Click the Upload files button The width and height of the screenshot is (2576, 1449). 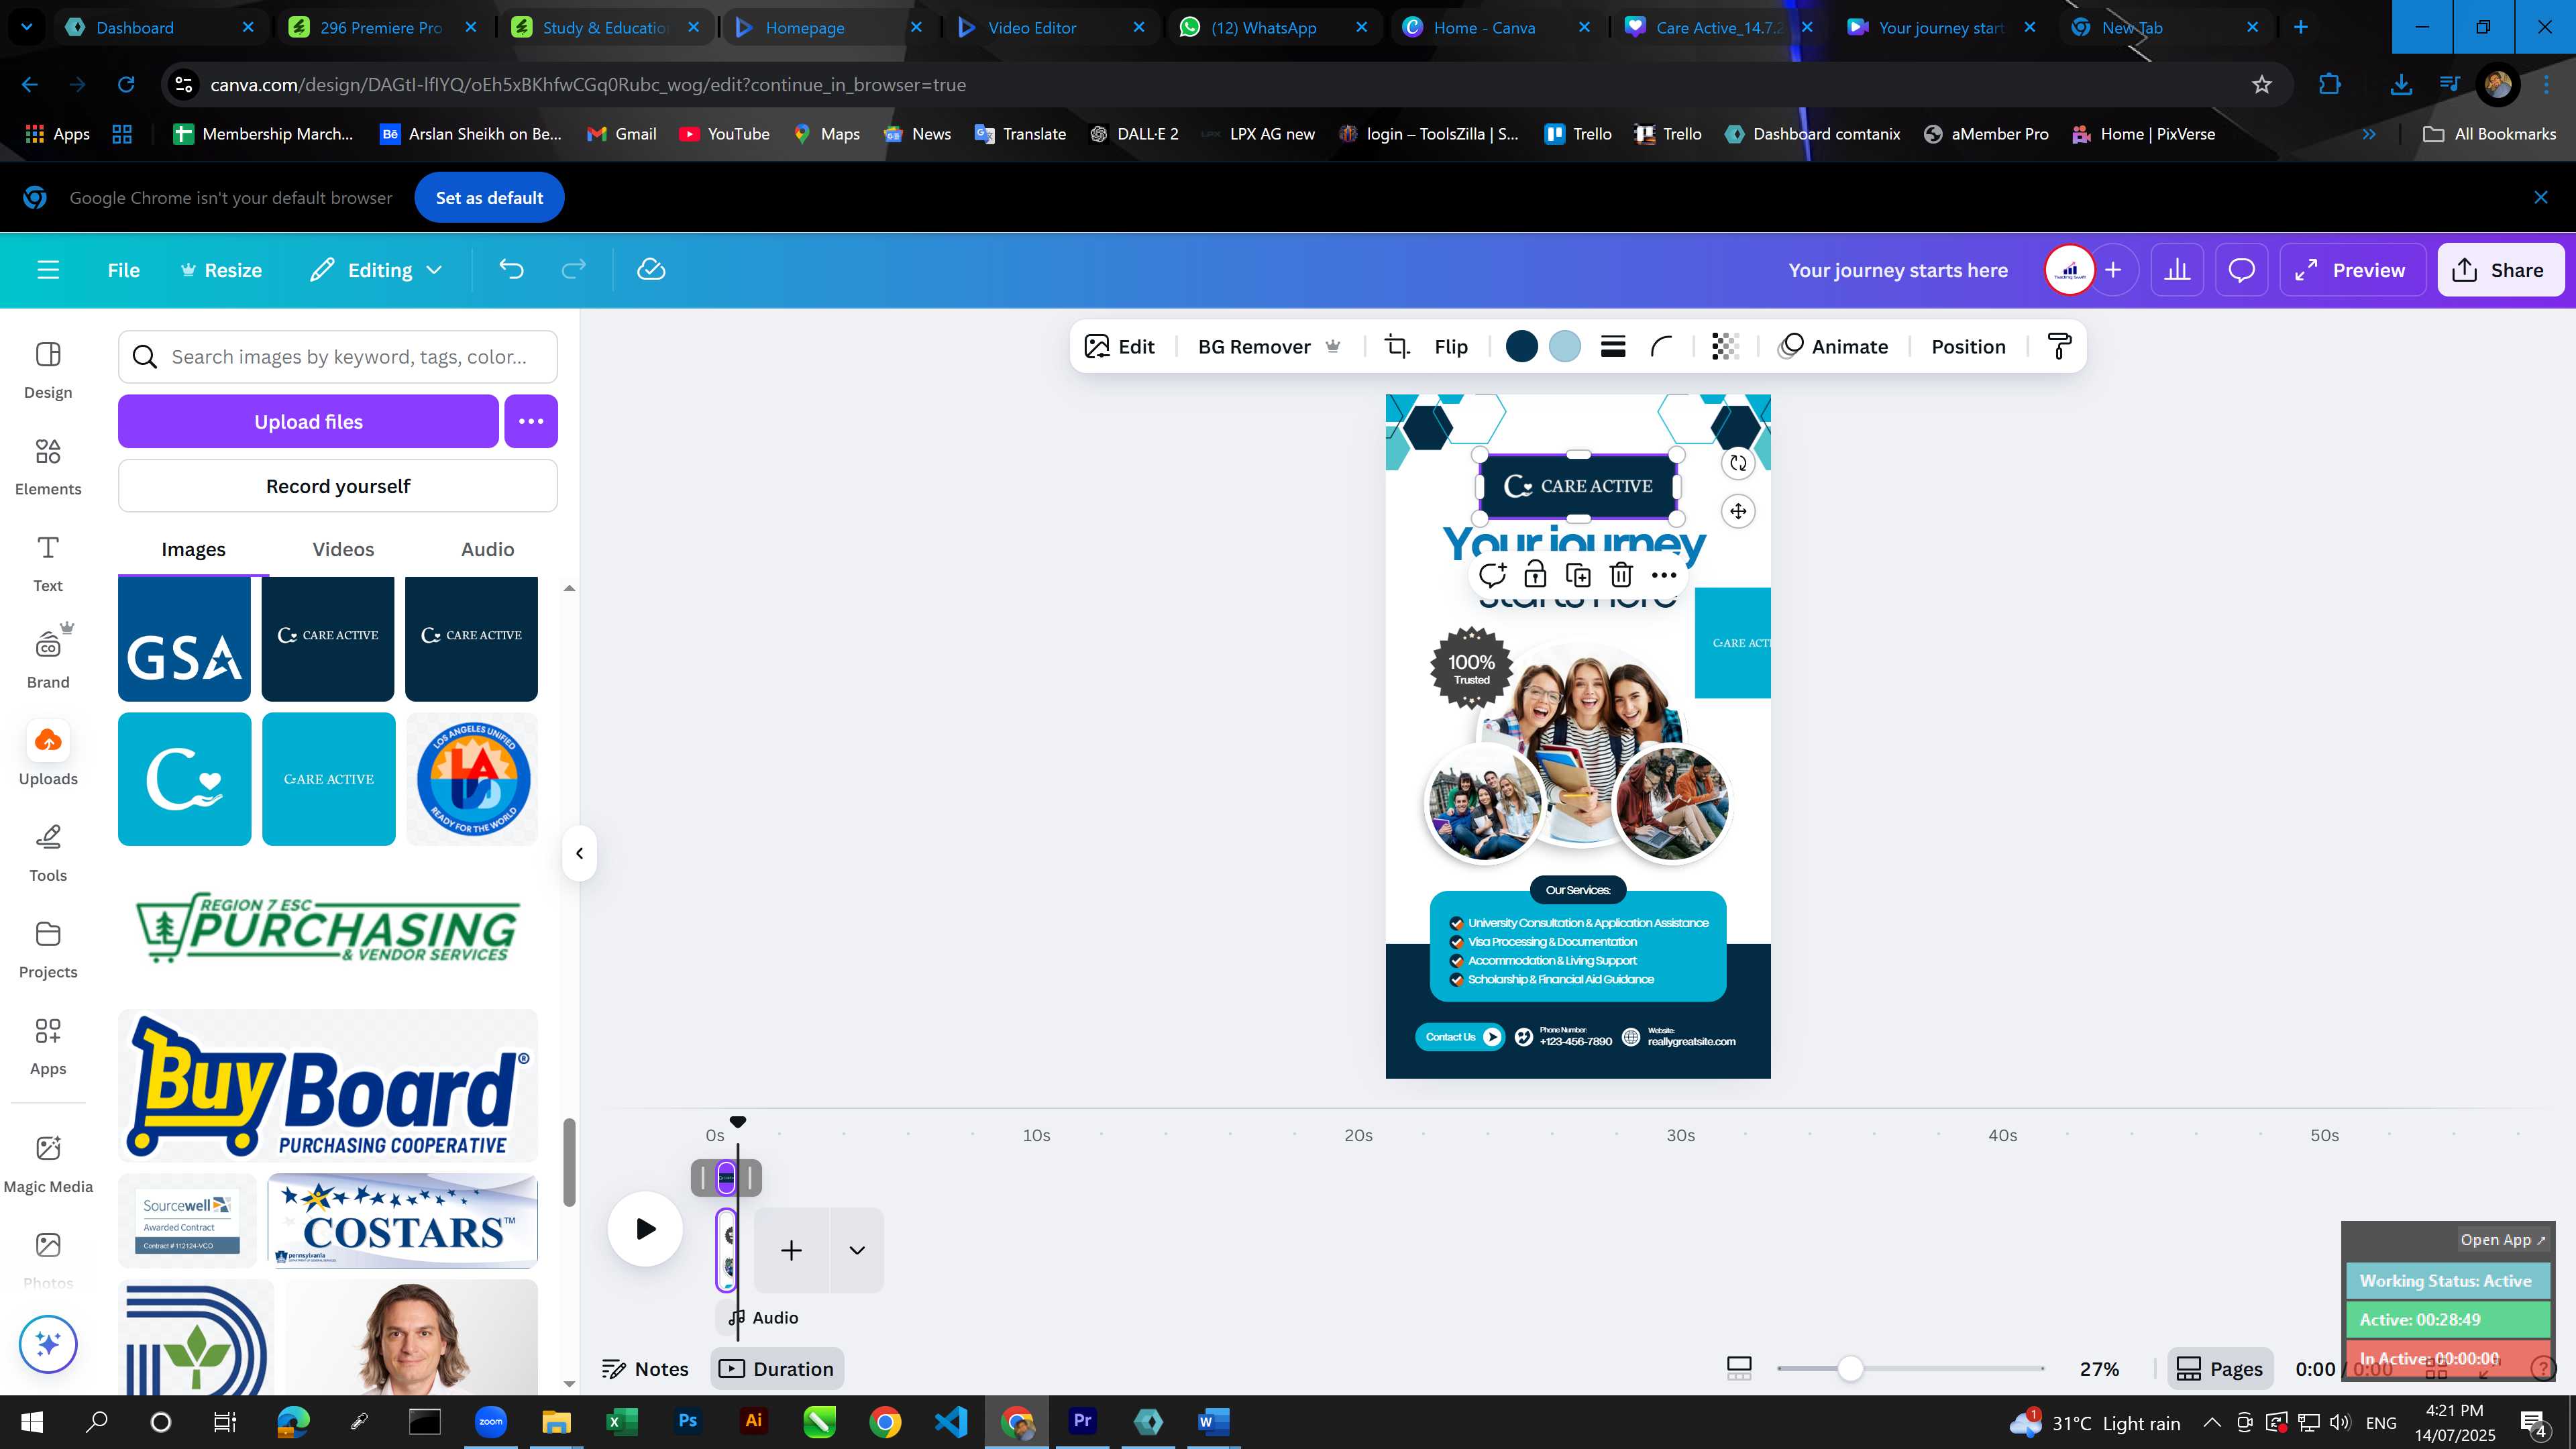(x=308, y=421)
